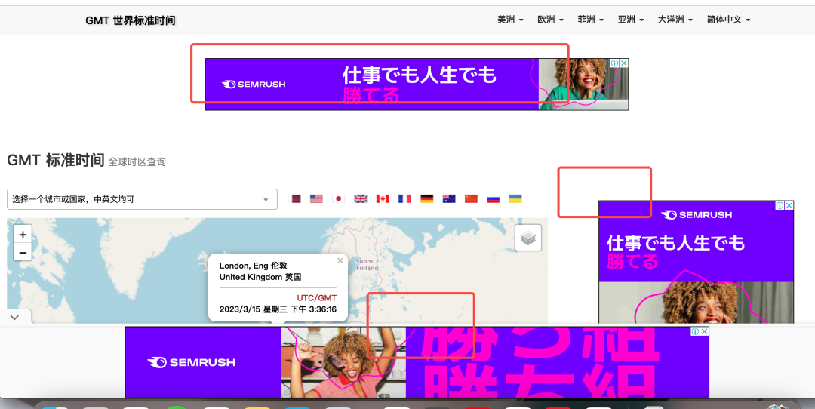Screen dimensions: 815x409
Task: Open the right sidebar Semrush advertisement
Action: (x=696, y=262)
